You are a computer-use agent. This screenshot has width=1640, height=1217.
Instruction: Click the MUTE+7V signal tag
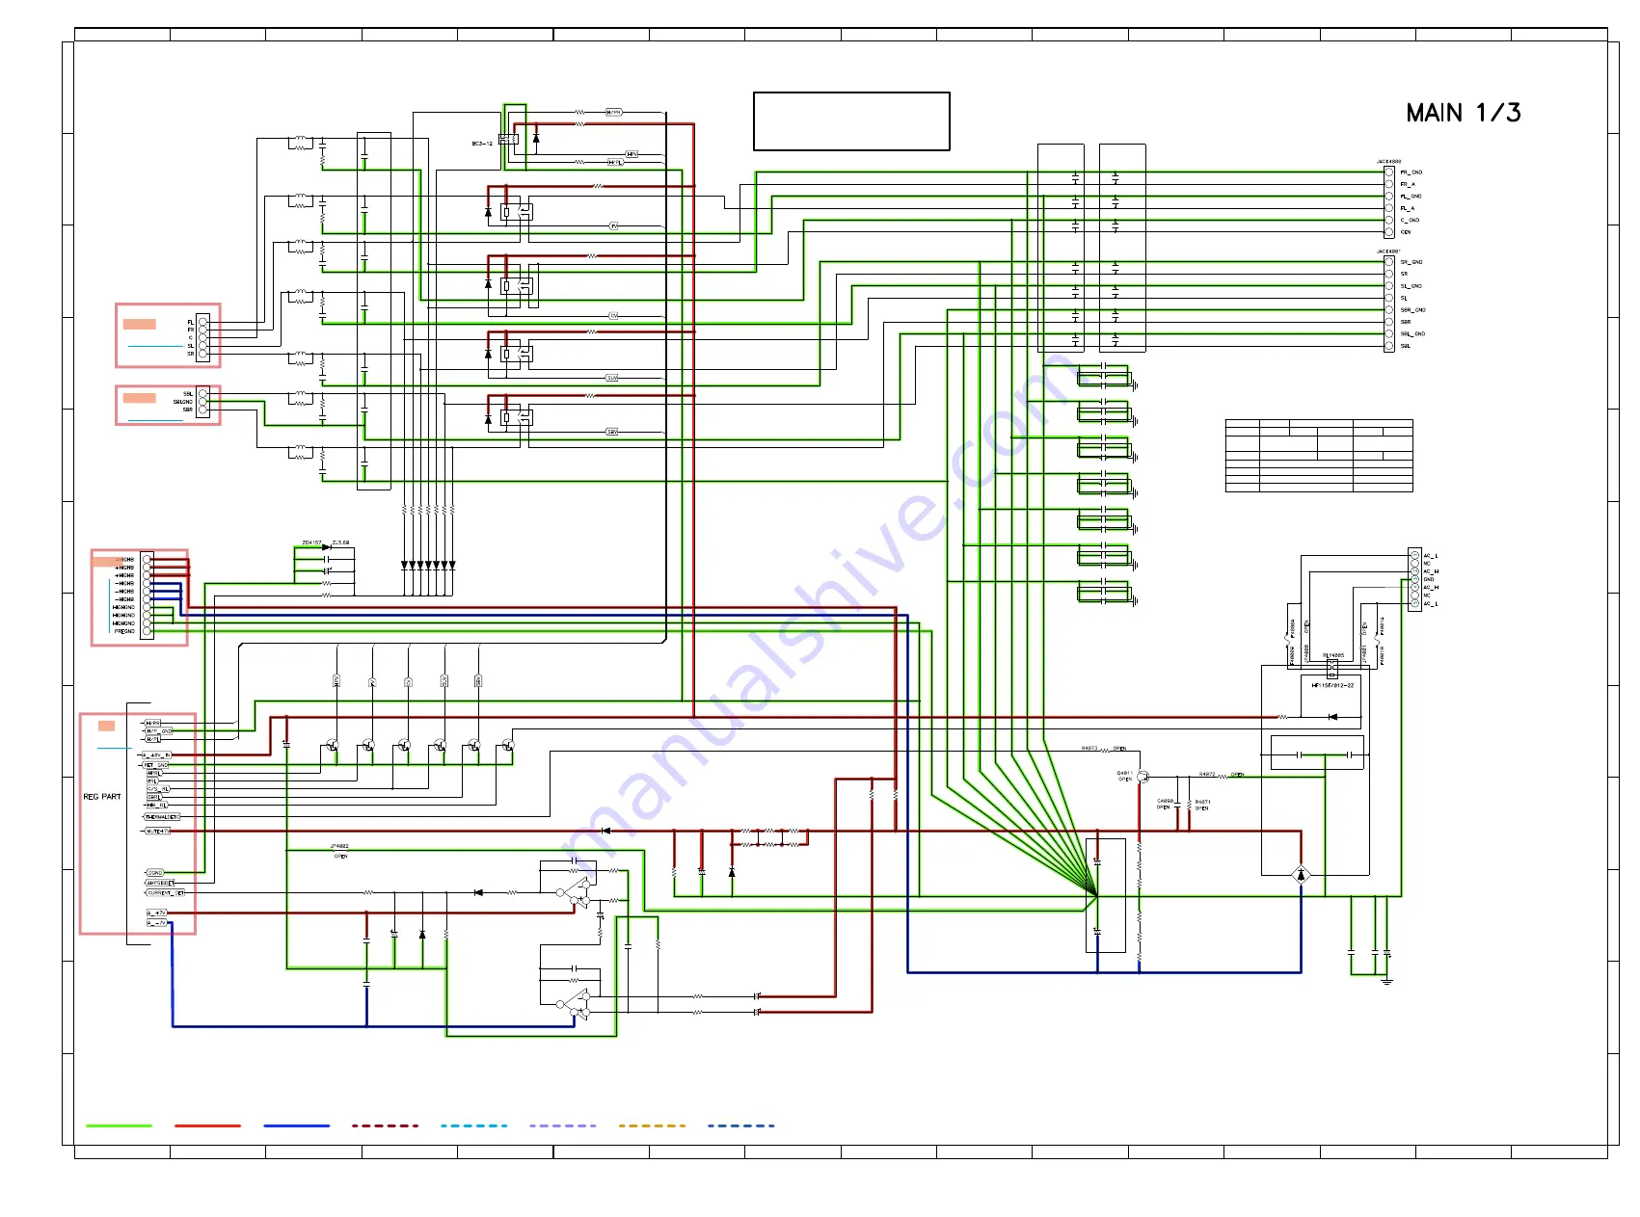click(x=157, y=831)
